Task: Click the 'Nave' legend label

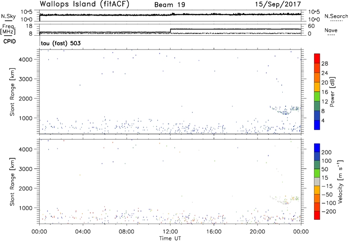Action: pos(331,30)
